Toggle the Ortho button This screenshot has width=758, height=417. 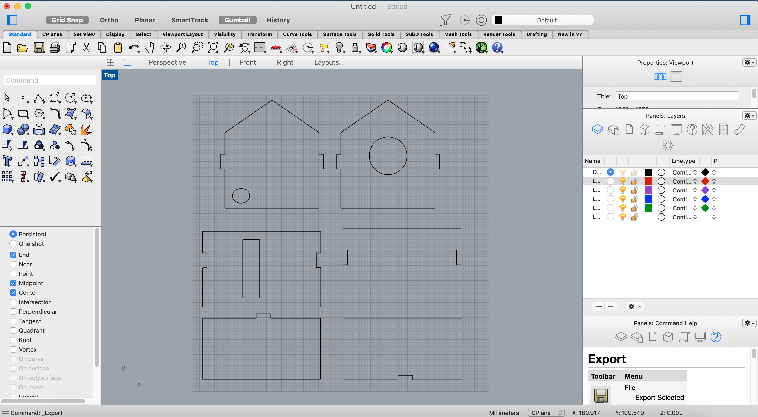coord(109,20)
